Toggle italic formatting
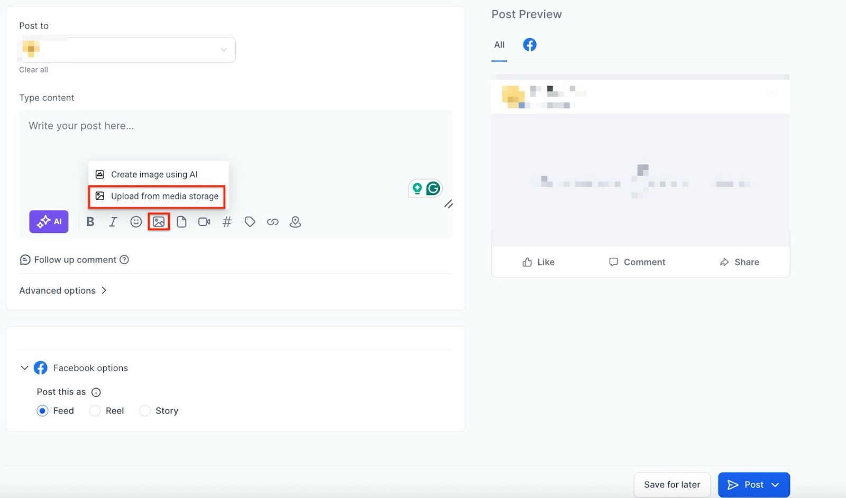The height and width of the screenshot is (498, 846). tap(113, 222)
